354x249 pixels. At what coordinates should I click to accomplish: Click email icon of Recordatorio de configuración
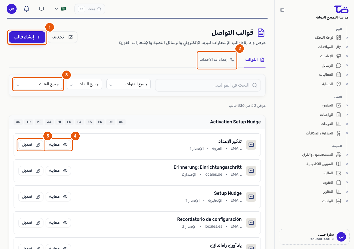251,223
